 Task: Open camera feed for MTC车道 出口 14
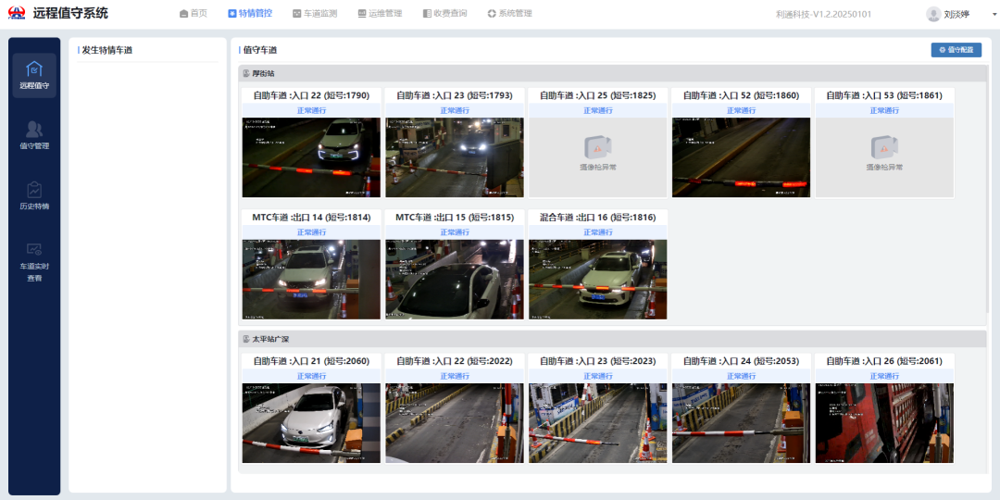pyautogui.click(x=311, y=280)
